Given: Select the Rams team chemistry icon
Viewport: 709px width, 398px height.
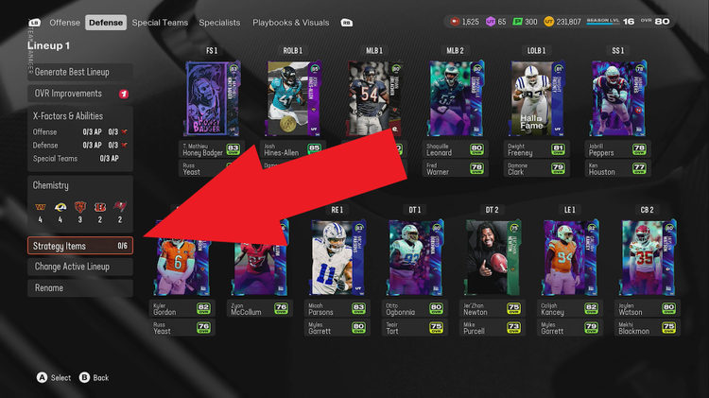Looking at the screenshot, I should click(x=60, y=206).
